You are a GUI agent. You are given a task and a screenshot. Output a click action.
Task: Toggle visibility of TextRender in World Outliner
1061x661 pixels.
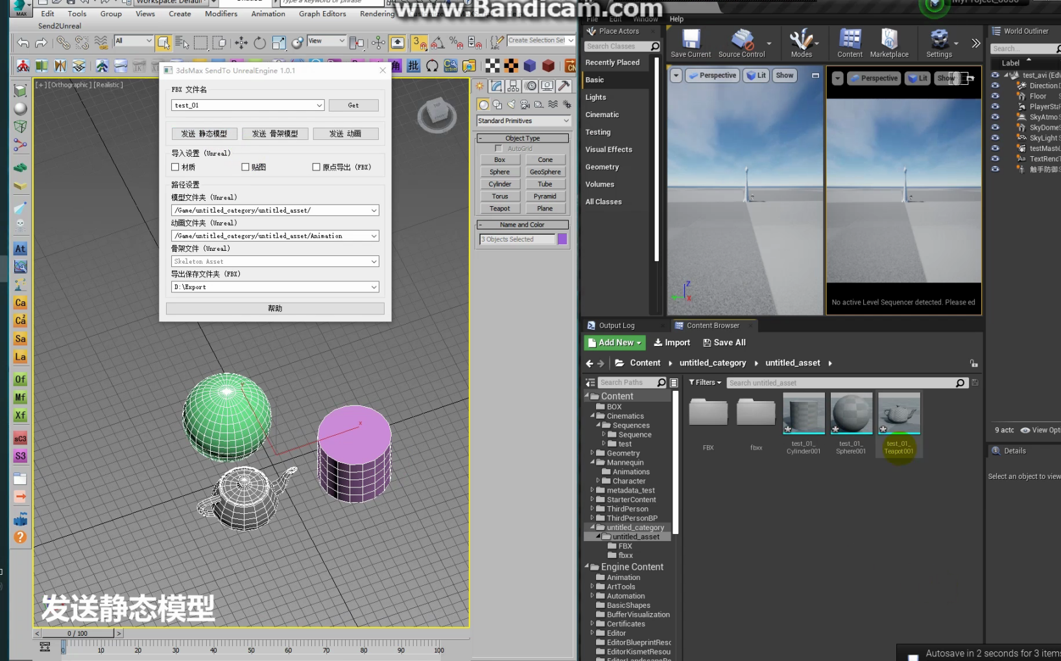coord(995,158)
